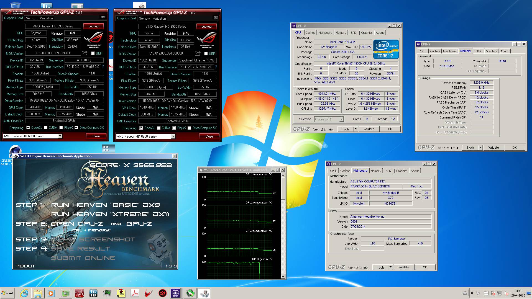Open Internet Explorer from the taskbar
This screenshot has height=299, width=532.
(x=24, y=293)
